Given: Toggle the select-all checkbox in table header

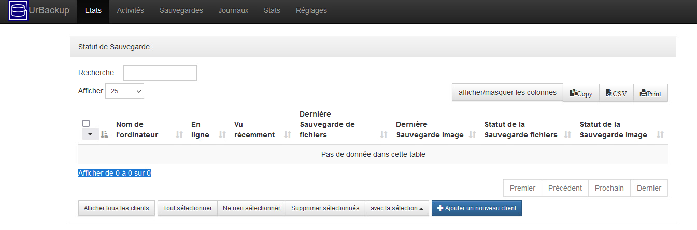Looking at the screenshot, I should point(87,123).
